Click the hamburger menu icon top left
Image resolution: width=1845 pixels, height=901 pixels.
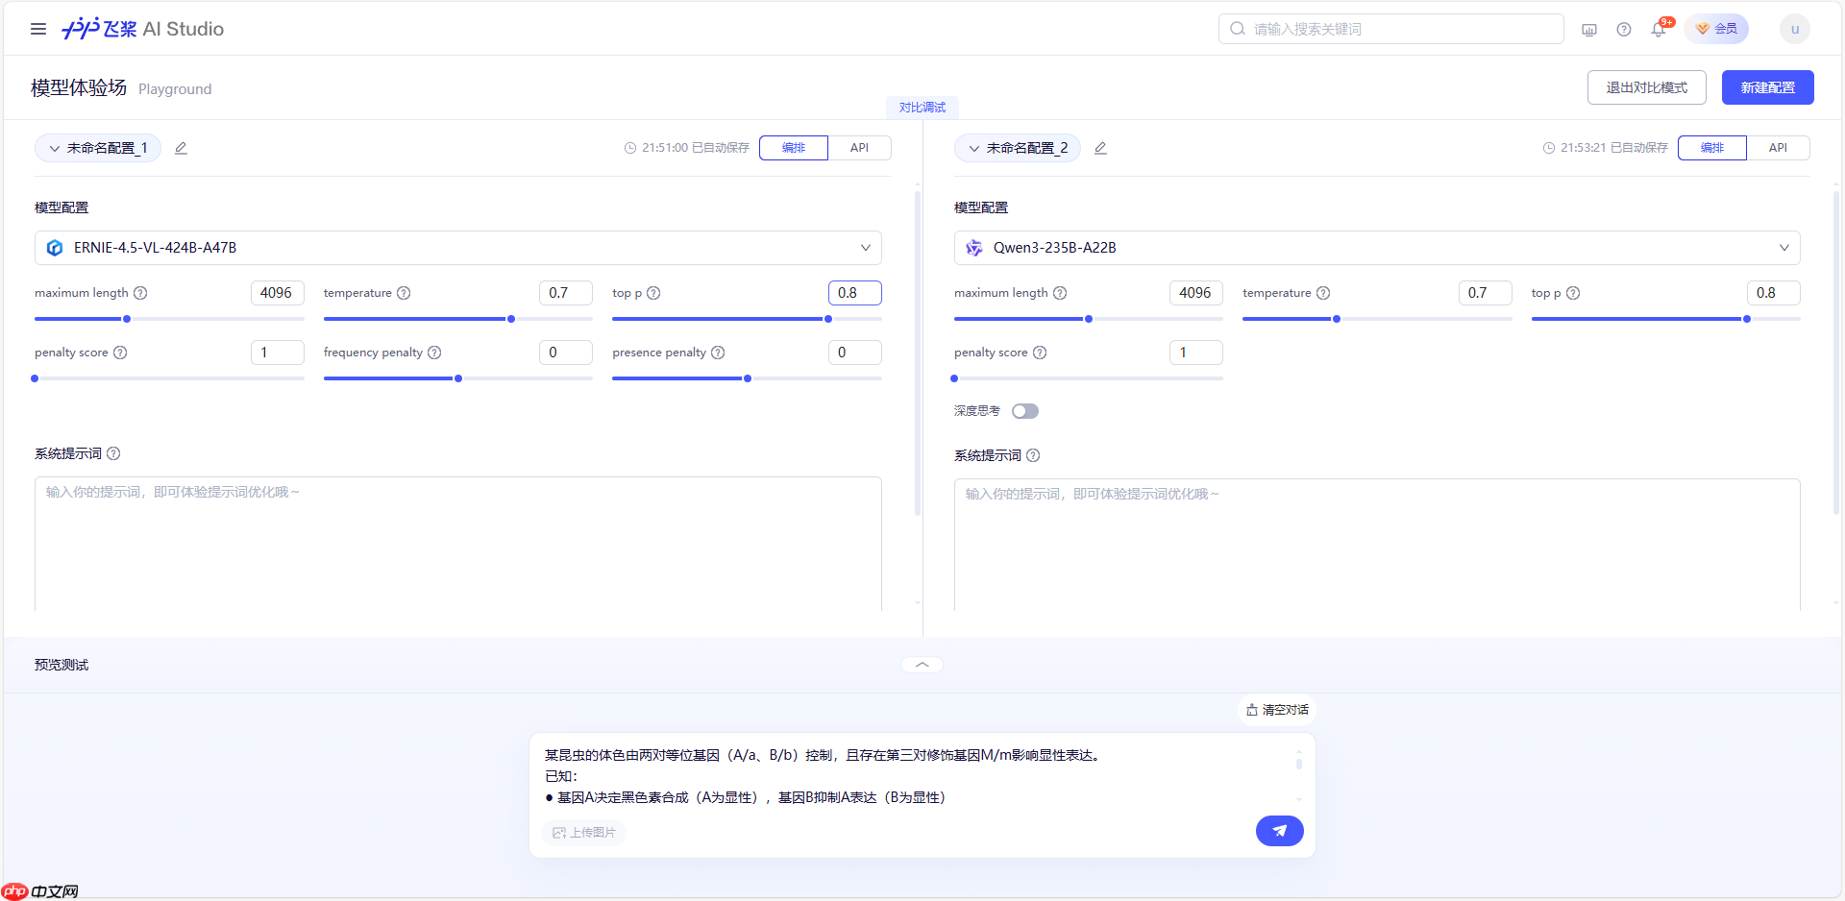(38, 29)
